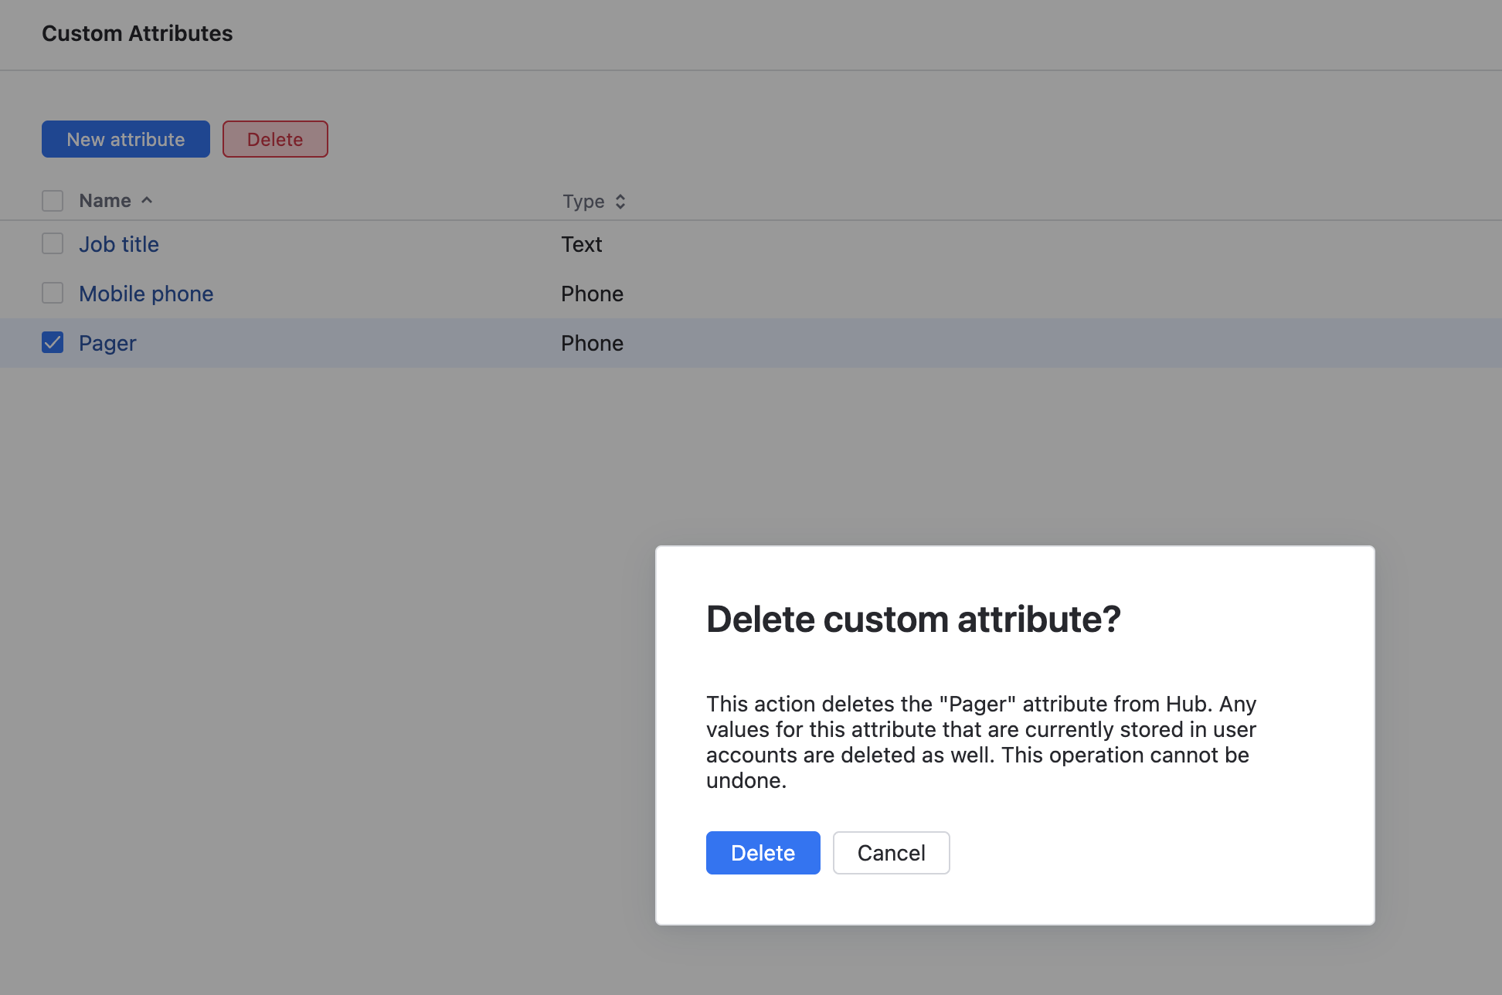Click Phone type in Pager row
This screenshot has height=995, width=1502.
click(592, 343)
